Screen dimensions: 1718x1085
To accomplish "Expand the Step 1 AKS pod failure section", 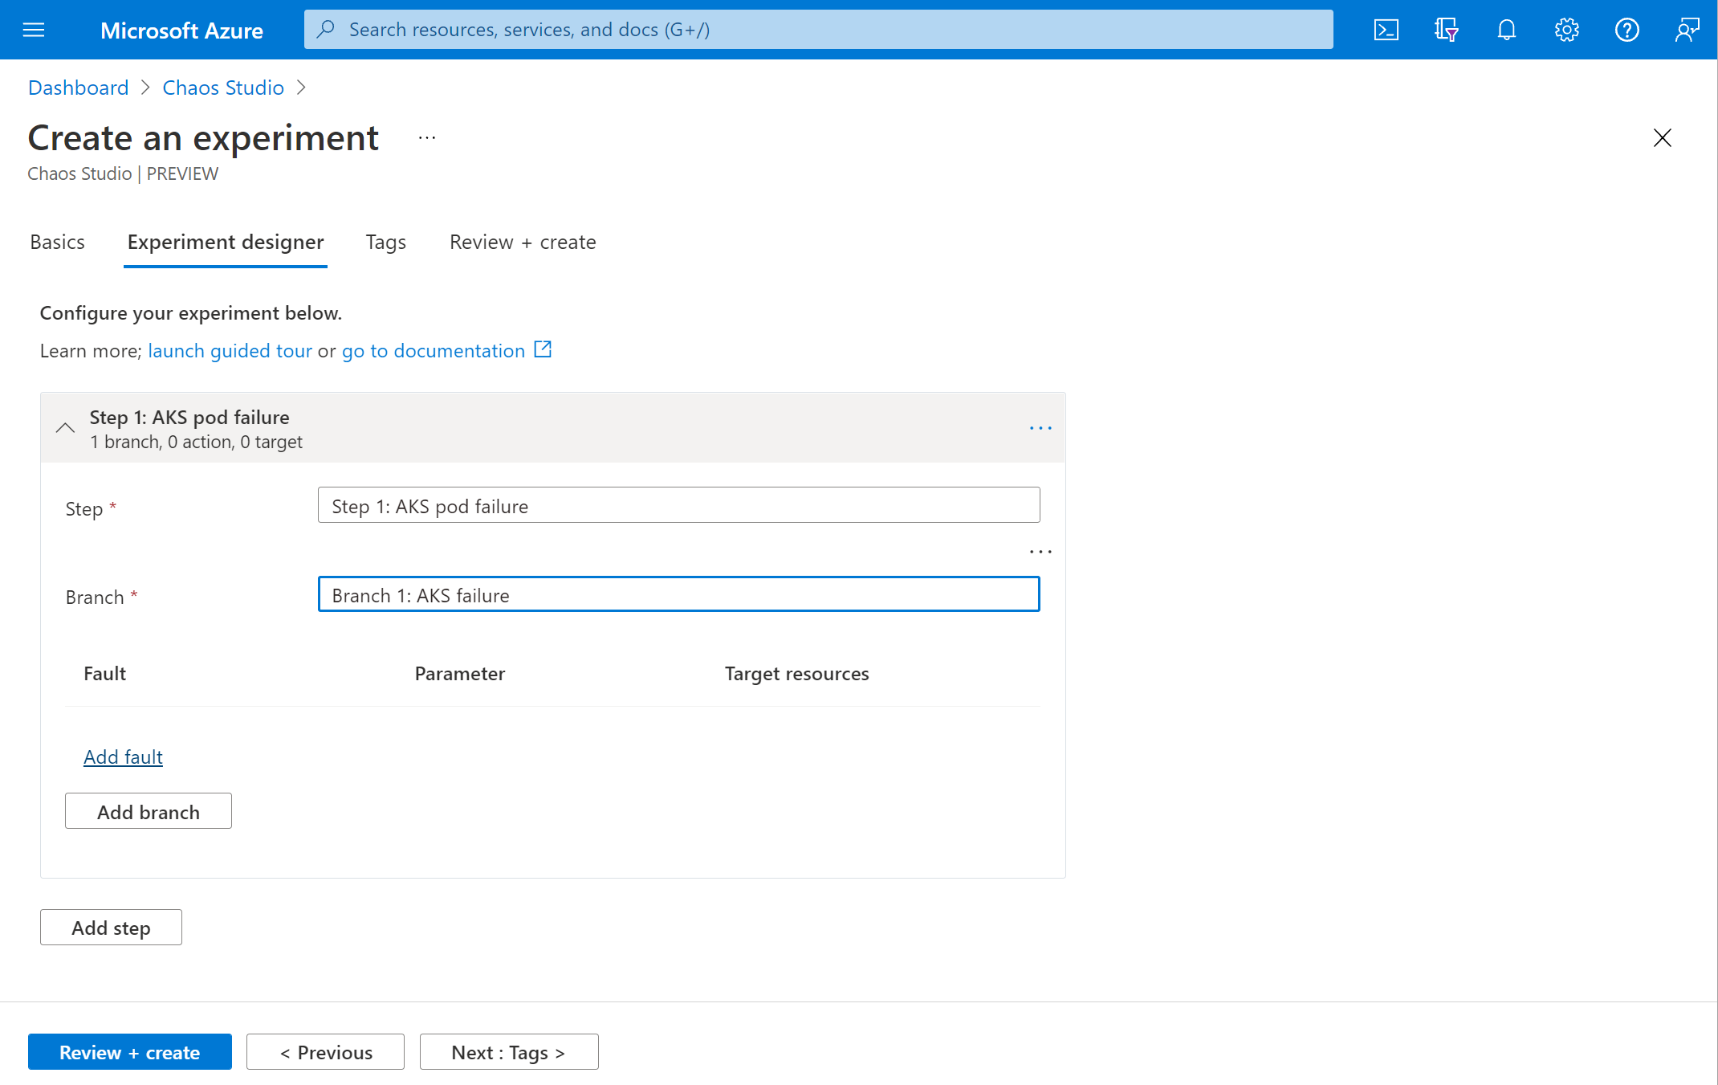I will [65, 427].
